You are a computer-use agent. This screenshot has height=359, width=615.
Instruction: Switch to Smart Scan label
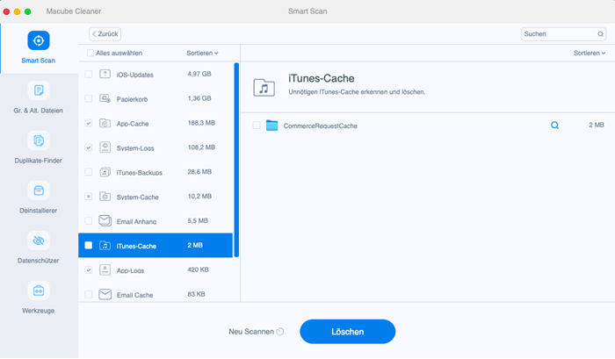point(39,61)
